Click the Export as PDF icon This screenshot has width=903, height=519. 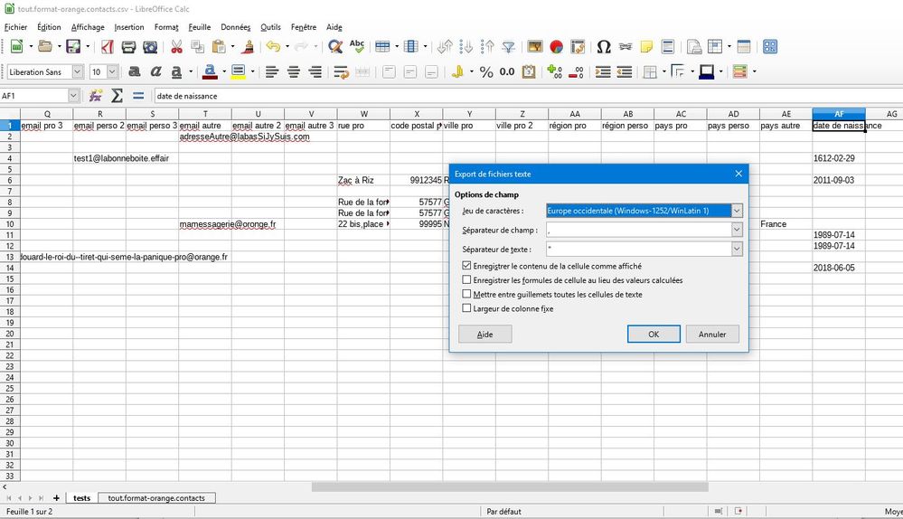[x=107, y=47]
